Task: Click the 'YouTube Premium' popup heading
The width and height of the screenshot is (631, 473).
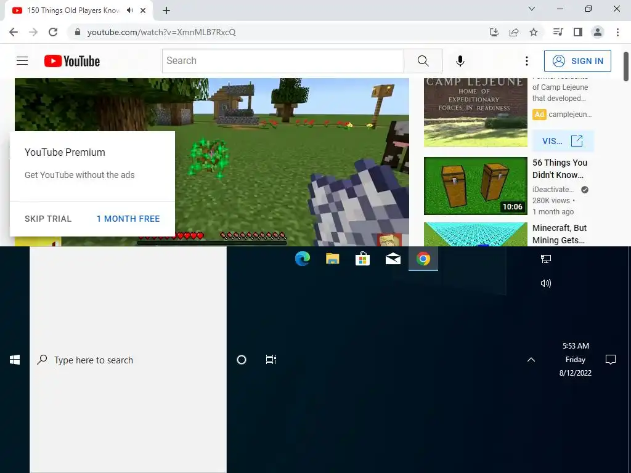Action: point(65,153)
